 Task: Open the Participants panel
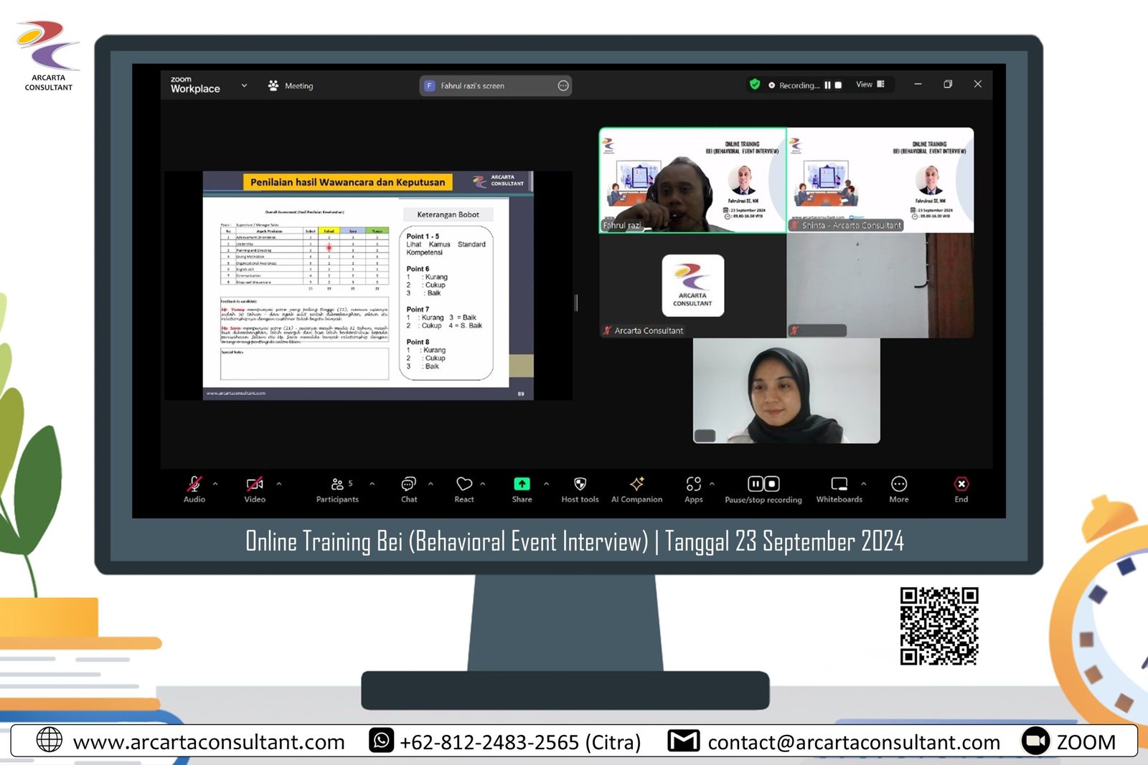[337, 485]
